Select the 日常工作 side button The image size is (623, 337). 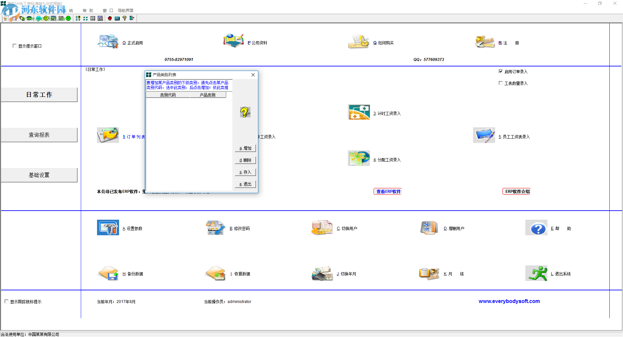coord(39,95)
